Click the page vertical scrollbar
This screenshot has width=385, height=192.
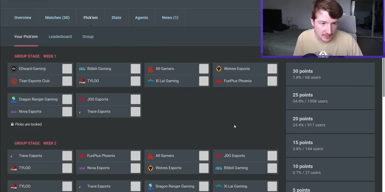pos(383,77)
